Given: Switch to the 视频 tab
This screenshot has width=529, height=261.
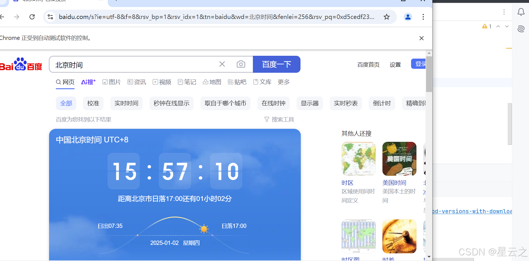Looking at the screenshot, I should pos(162,82).
